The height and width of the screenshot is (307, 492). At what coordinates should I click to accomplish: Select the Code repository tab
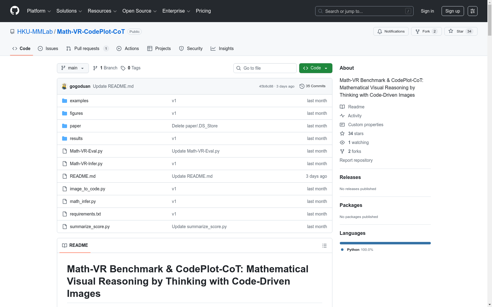pos(22,49)
